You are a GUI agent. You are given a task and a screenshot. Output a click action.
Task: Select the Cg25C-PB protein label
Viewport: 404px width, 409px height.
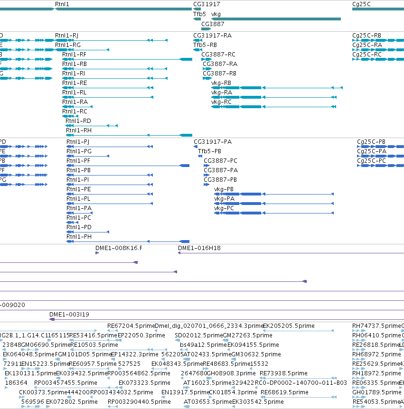click(x=371, y=142)
